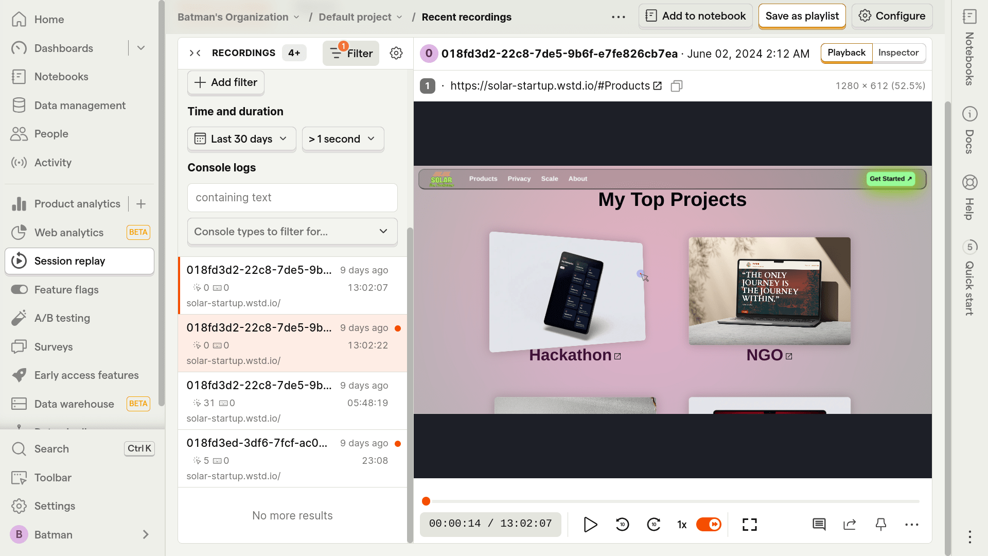
Task: Open A/B testing page
Action: (x=79, y=318)
